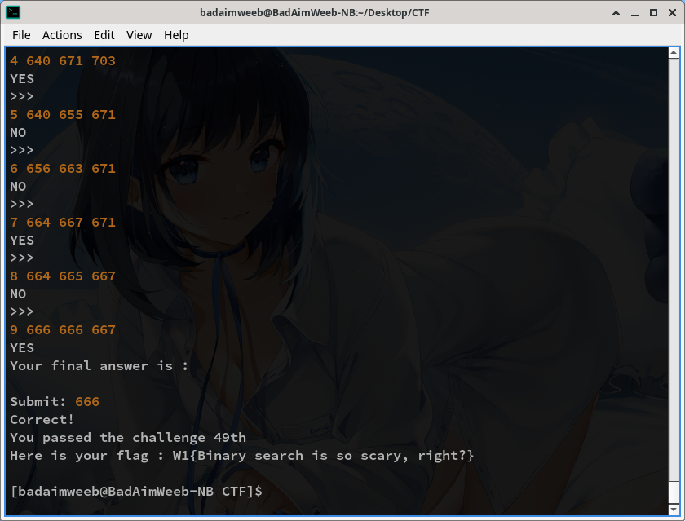Click the keep-above arrow button in the title bar
This screenshot has width=685, height=521.
616,13
